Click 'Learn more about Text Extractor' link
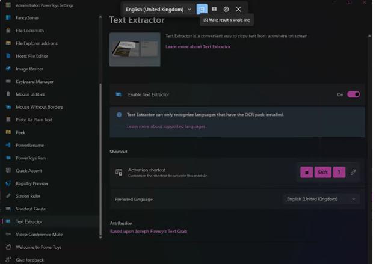This screenshot has height=264, width=391. [198, 46]
